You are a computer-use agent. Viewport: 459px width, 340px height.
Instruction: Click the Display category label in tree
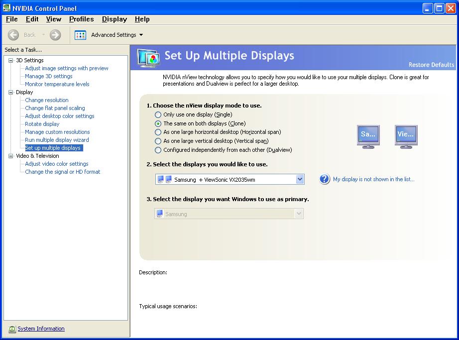point(24,92)
